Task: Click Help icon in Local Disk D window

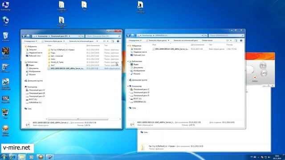Action: click(118, 41)
